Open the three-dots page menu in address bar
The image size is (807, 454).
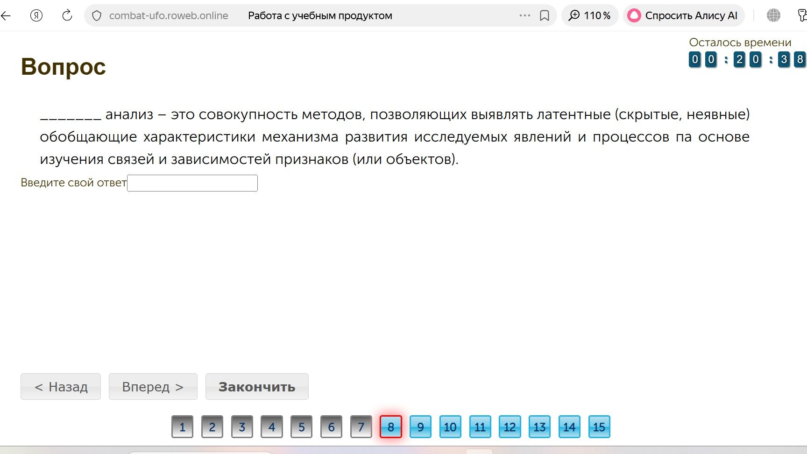click(x=525, y=15)
